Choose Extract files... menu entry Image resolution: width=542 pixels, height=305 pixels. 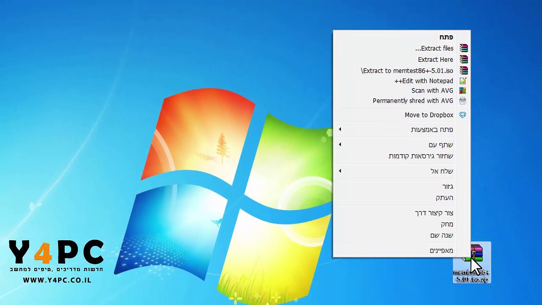pos(402,48)
